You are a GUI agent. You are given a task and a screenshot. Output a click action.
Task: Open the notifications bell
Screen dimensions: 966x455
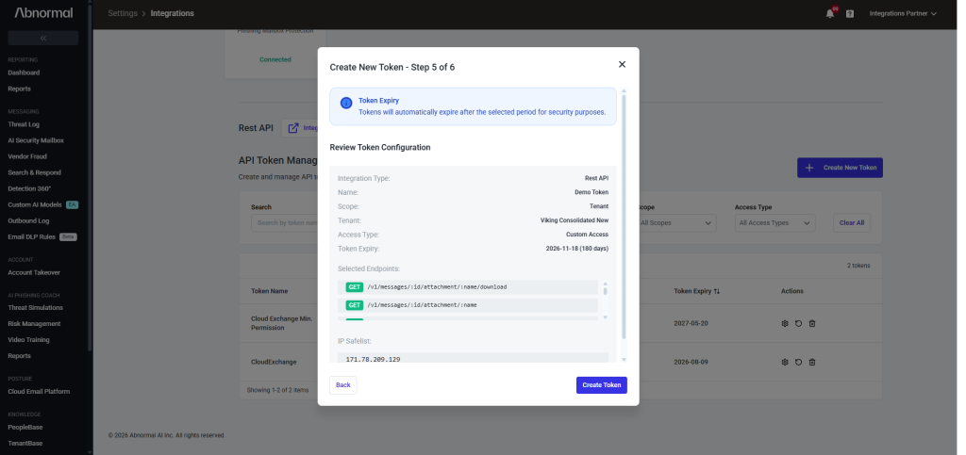[830, 13]
